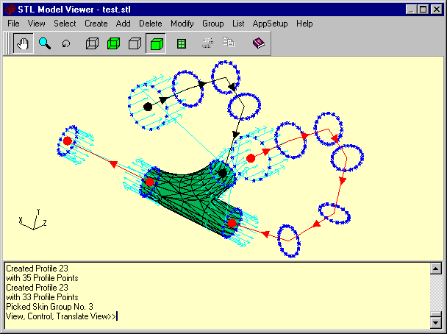The height and width of the screenshot is (334, 447).
Task: Click 'with 33 Profile Points' line
Action: pos(42,297)
